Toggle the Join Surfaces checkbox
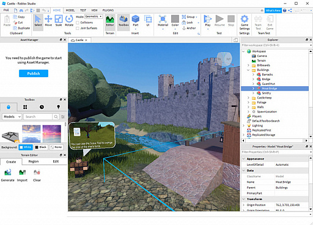Screen dimensions: 313x225 [78, 28]
